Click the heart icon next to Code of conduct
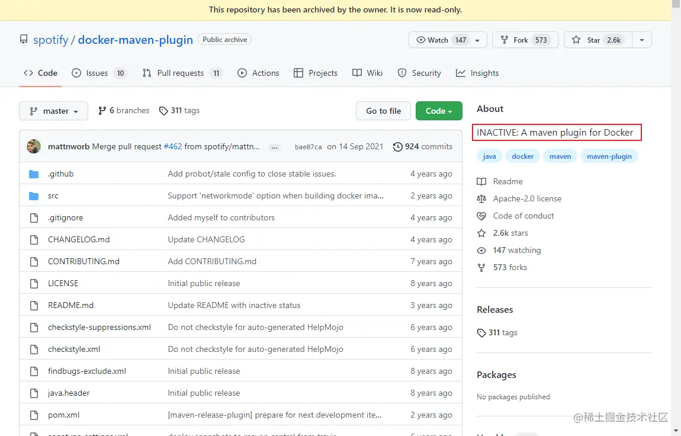The width and height of the screenshot is (681, 436). (x=481, y=216)
